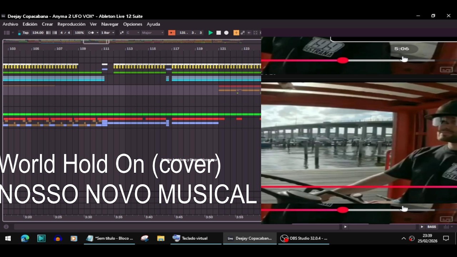The width and height of the screenshot is (457, 257).
Task: Click the small play arrow in the bottom status bar
Action: [345, 227]
